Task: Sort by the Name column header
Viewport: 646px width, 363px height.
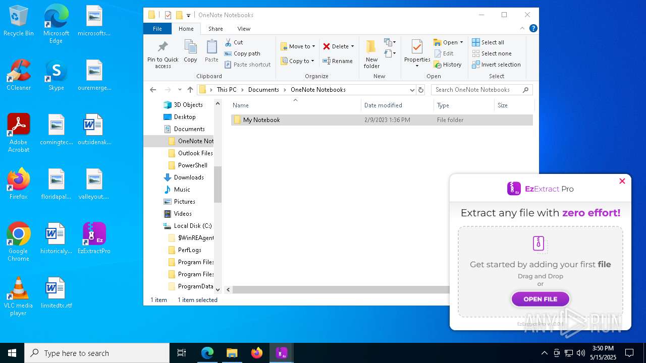Action: (295, 105)
